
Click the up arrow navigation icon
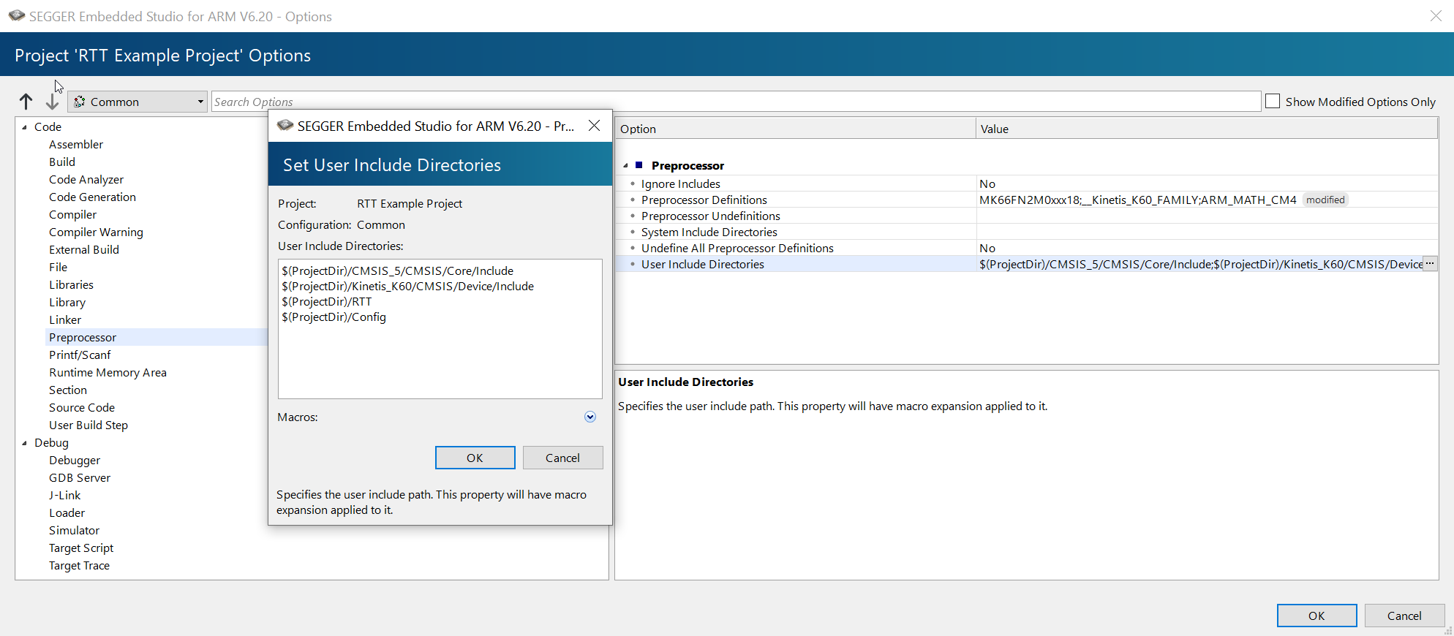pos(26,102)
